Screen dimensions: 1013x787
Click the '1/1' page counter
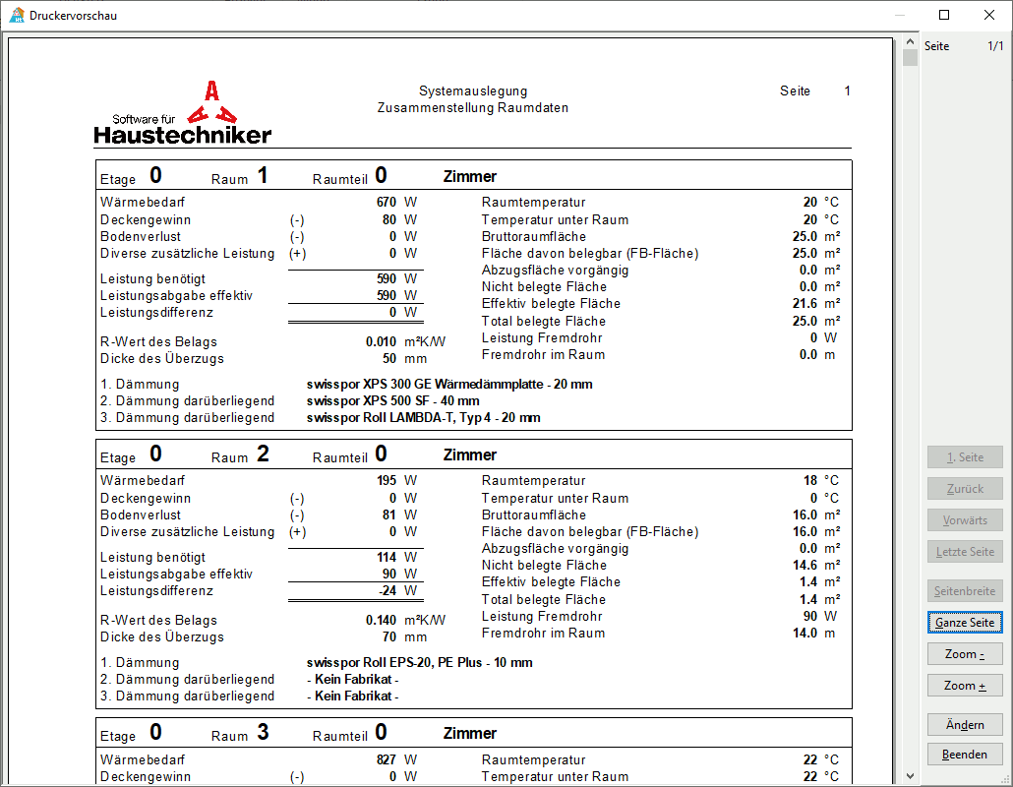995,46
